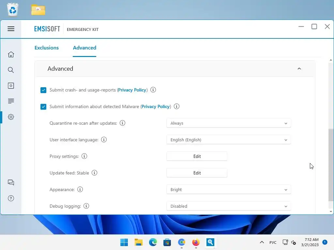Image resolution: width=334 pixels, height=250 pixels.
Task: Open the hamburger menu
Action: point(11,29)
